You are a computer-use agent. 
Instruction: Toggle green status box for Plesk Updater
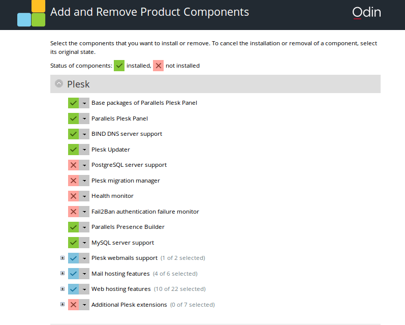click(x=73, y=150)
